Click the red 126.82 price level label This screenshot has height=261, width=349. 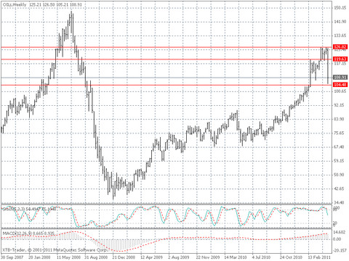340,47
